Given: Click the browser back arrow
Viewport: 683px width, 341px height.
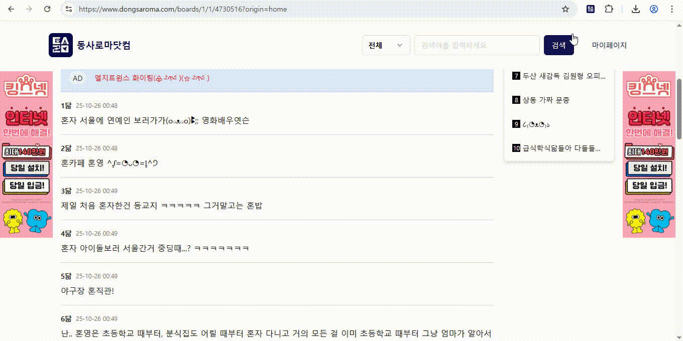Looking at the screenshot, I should tap(11, 9).
